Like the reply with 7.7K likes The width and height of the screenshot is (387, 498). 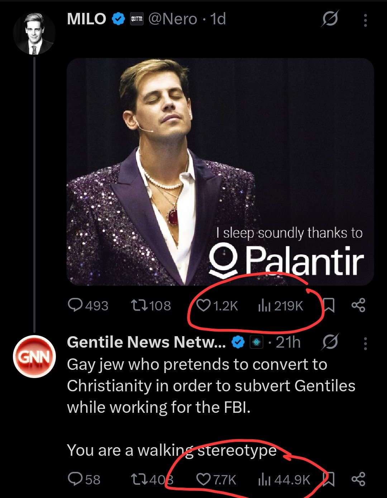coord(204,479)
